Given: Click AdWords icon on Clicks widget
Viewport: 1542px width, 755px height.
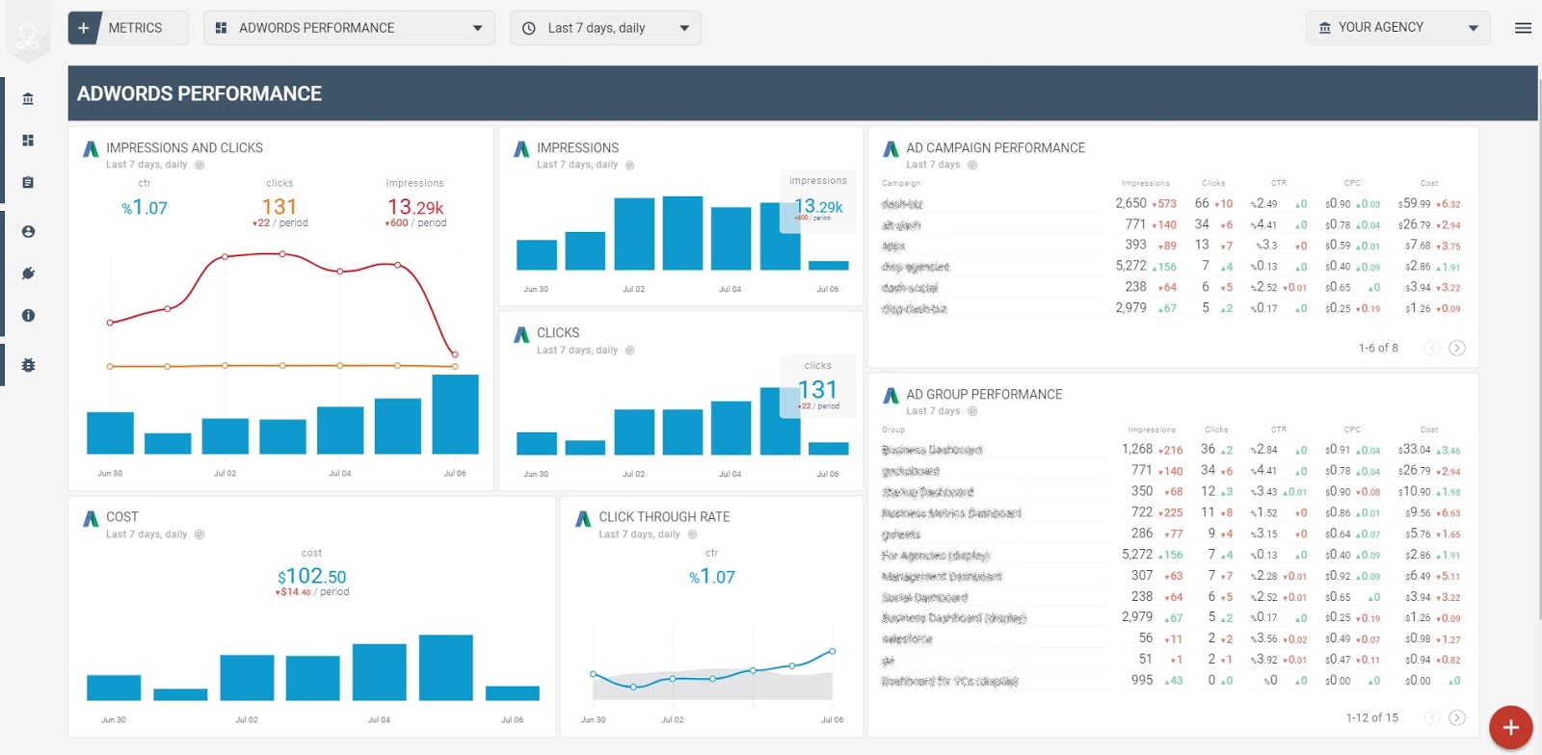Looking at the screenshot, I should [x=521, y=334].
